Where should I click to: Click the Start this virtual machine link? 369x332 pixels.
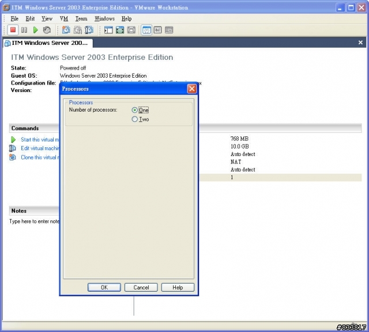point(40,140)
